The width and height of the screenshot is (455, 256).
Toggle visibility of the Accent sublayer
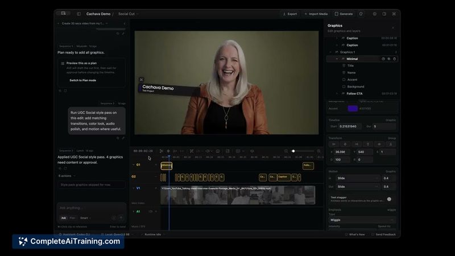[344, 80]
